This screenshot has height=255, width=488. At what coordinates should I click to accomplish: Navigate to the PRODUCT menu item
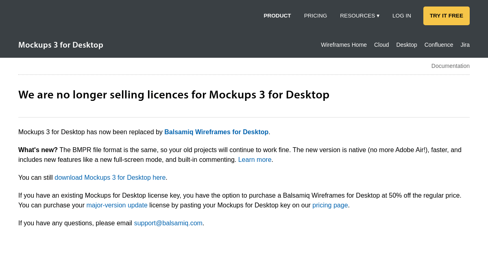click(x=277, y=15)
